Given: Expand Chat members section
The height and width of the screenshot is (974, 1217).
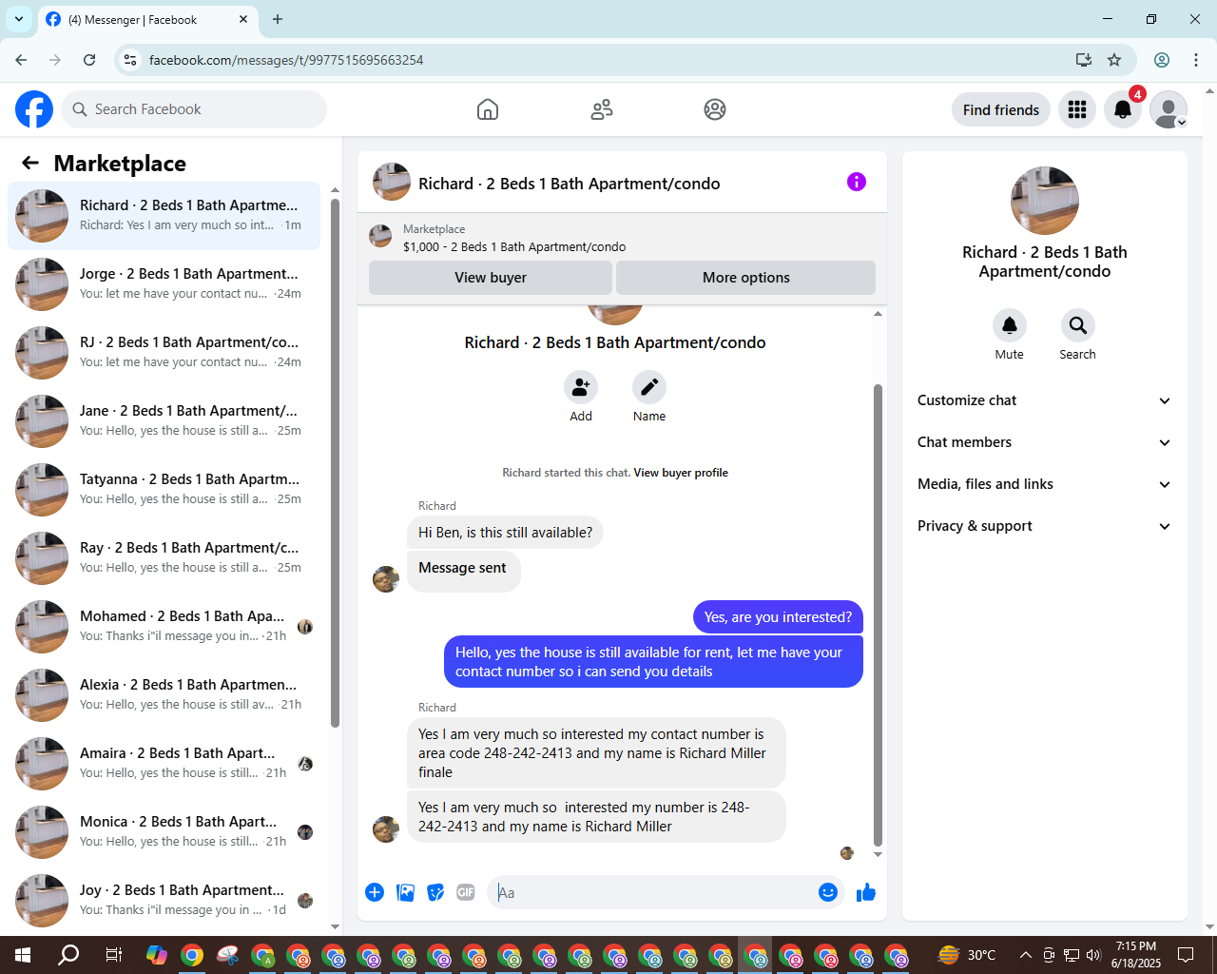Looking at the screenshot, I should 1044,442.
